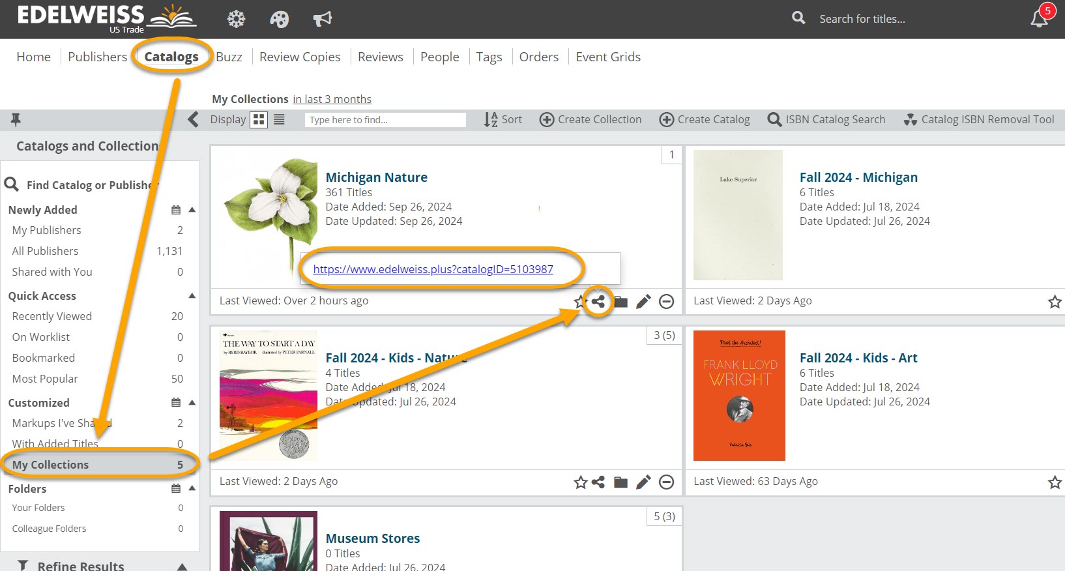Click the megaphone announcements icon
This screenshot has width=1065, height=571.
click(x=323, y=19)
